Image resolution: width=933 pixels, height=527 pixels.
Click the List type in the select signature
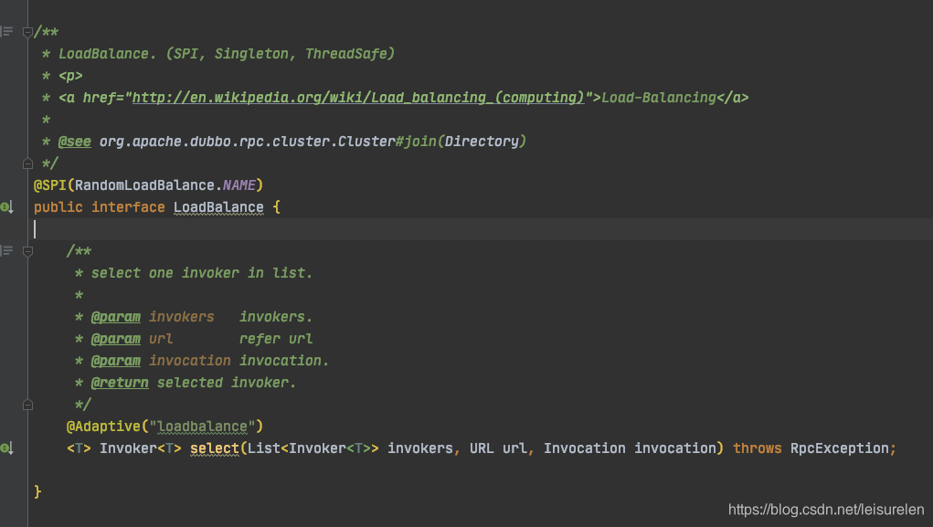pos(263,448)
